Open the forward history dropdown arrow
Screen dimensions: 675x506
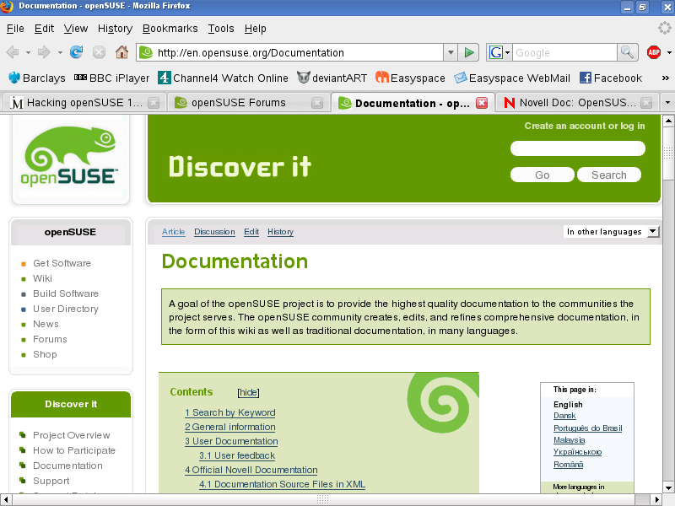[x=60, y=52]
